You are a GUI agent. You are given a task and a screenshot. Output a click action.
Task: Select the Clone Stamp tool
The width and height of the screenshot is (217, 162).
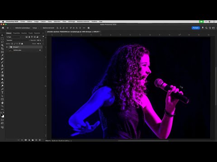click(x=2, y=66)
